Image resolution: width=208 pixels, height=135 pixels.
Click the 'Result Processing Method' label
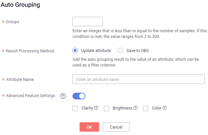[30, 51]
